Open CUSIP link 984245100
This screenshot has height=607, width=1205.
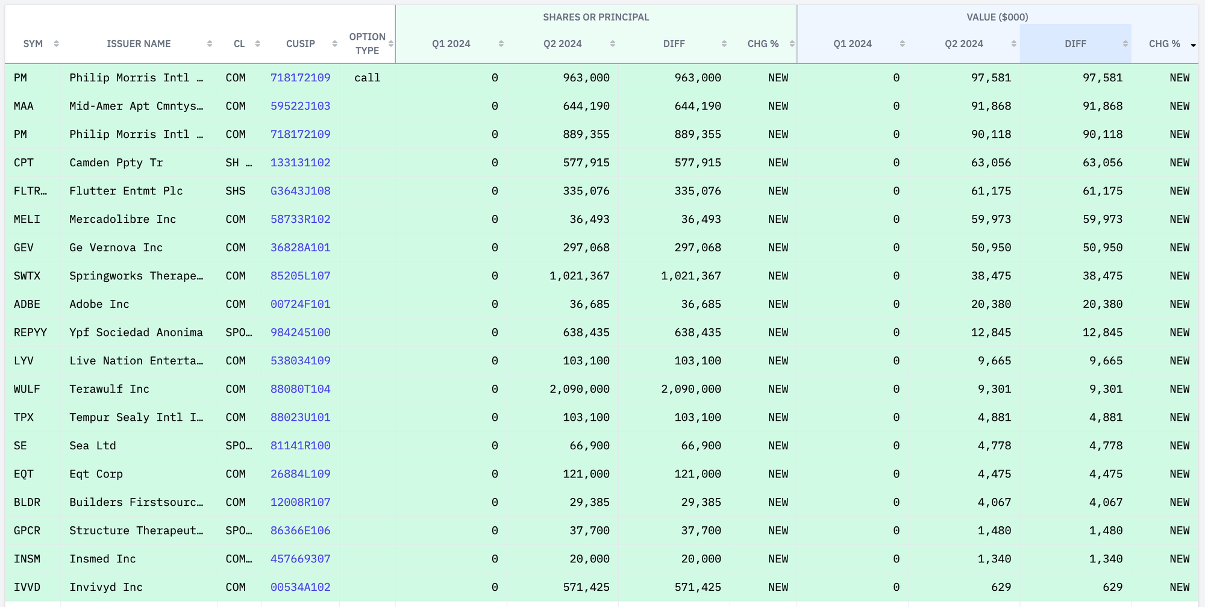(x=300, y=332)
